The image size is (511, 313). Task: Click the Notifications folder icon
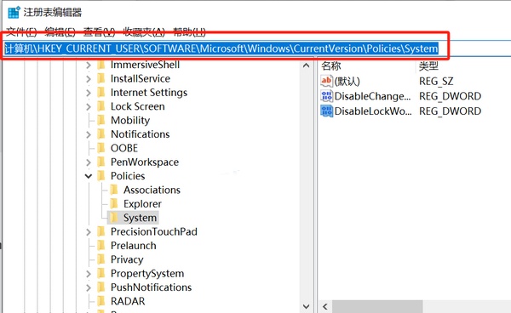click(x=101, y=134)
